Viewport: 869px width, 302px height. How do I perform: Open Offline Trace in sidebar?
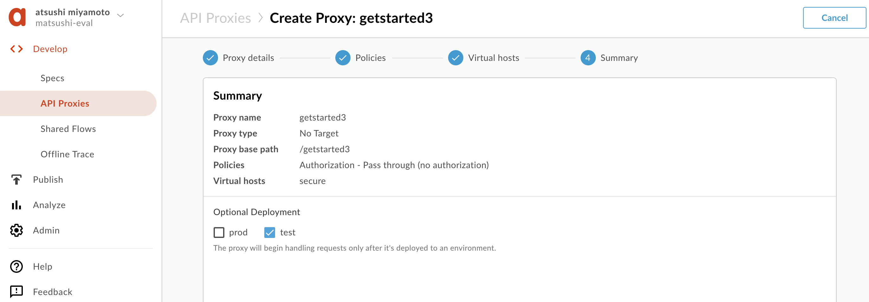coord(67,154)
